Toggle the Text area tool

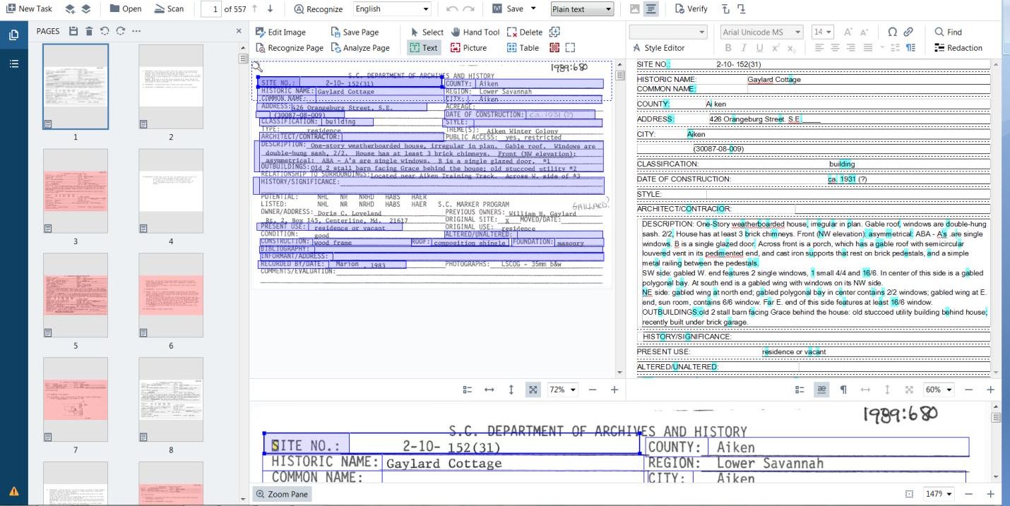tap(423, 48)
